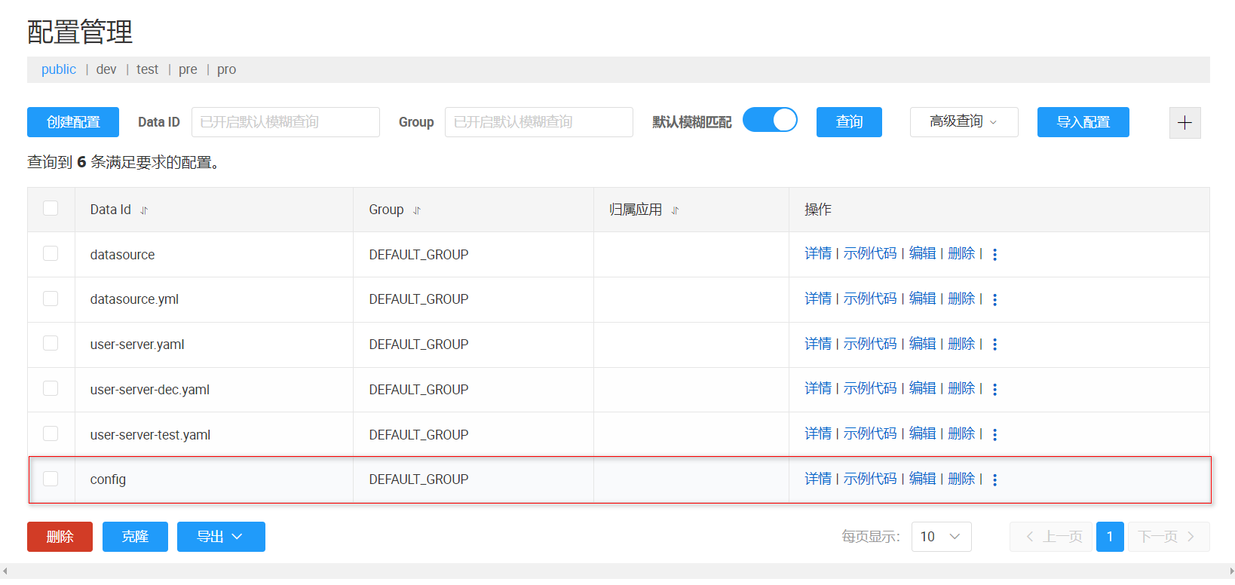This screenshot has width=1235, height=585.
Task: Click 删除 link for user-server-test.yaml row
Action: pyautogui.click(x=961, y=433)
